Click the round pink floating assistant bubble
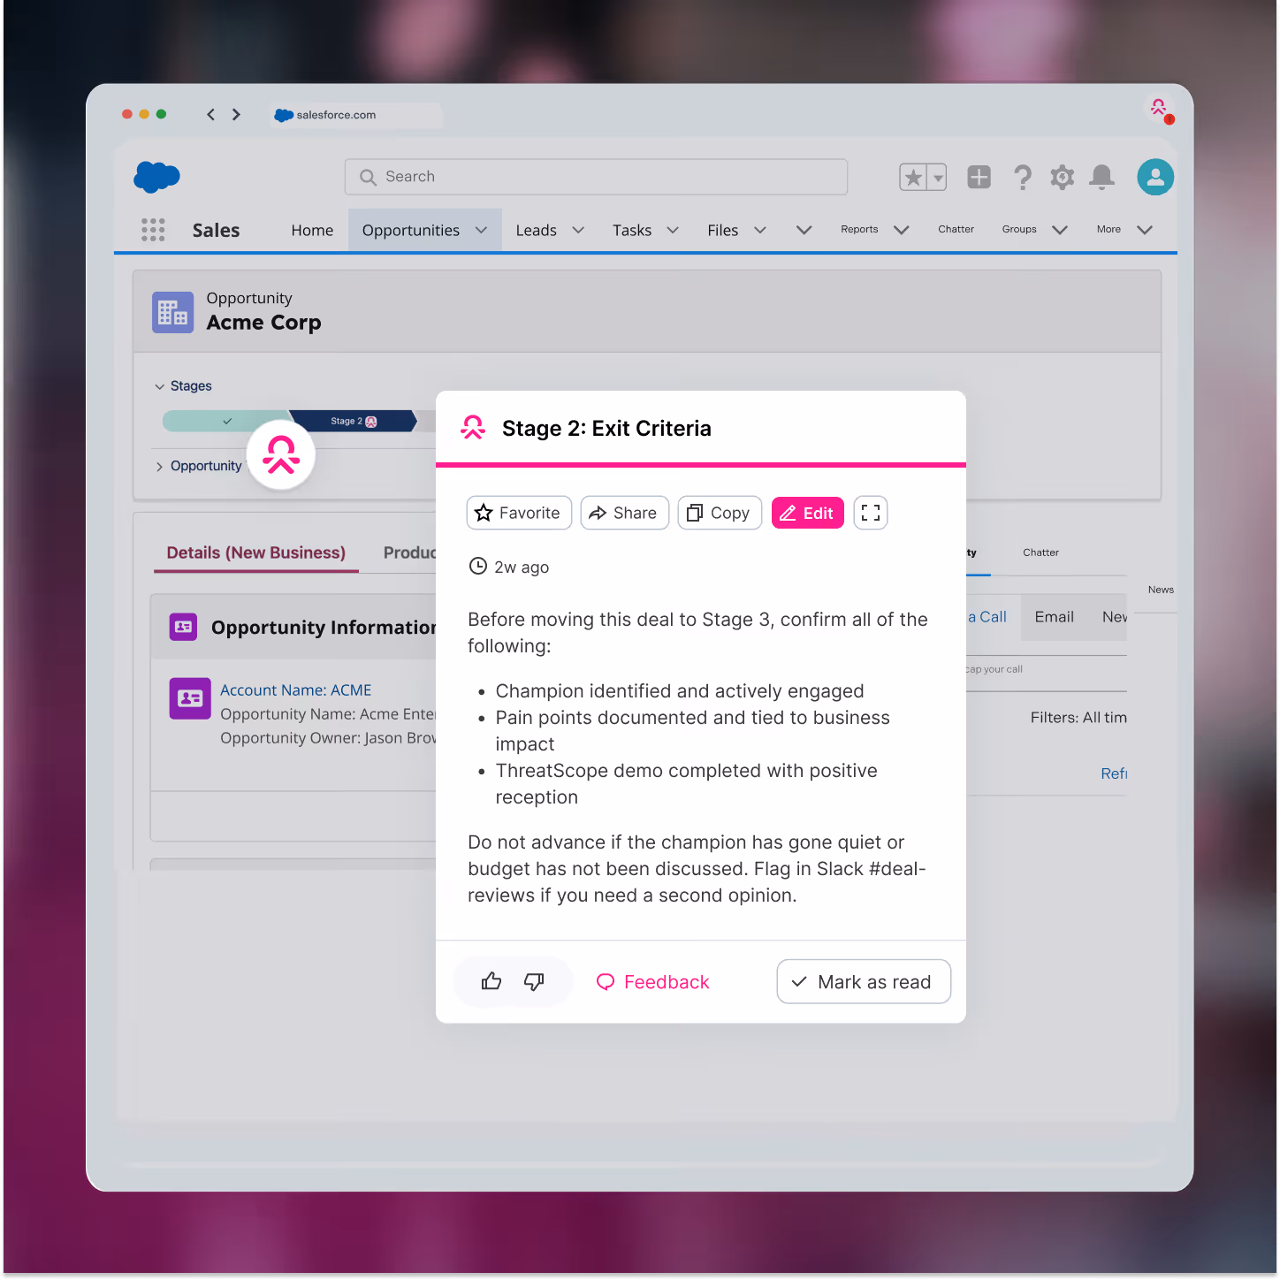This screenshot has width=1280, height=1280. [281, 455]
